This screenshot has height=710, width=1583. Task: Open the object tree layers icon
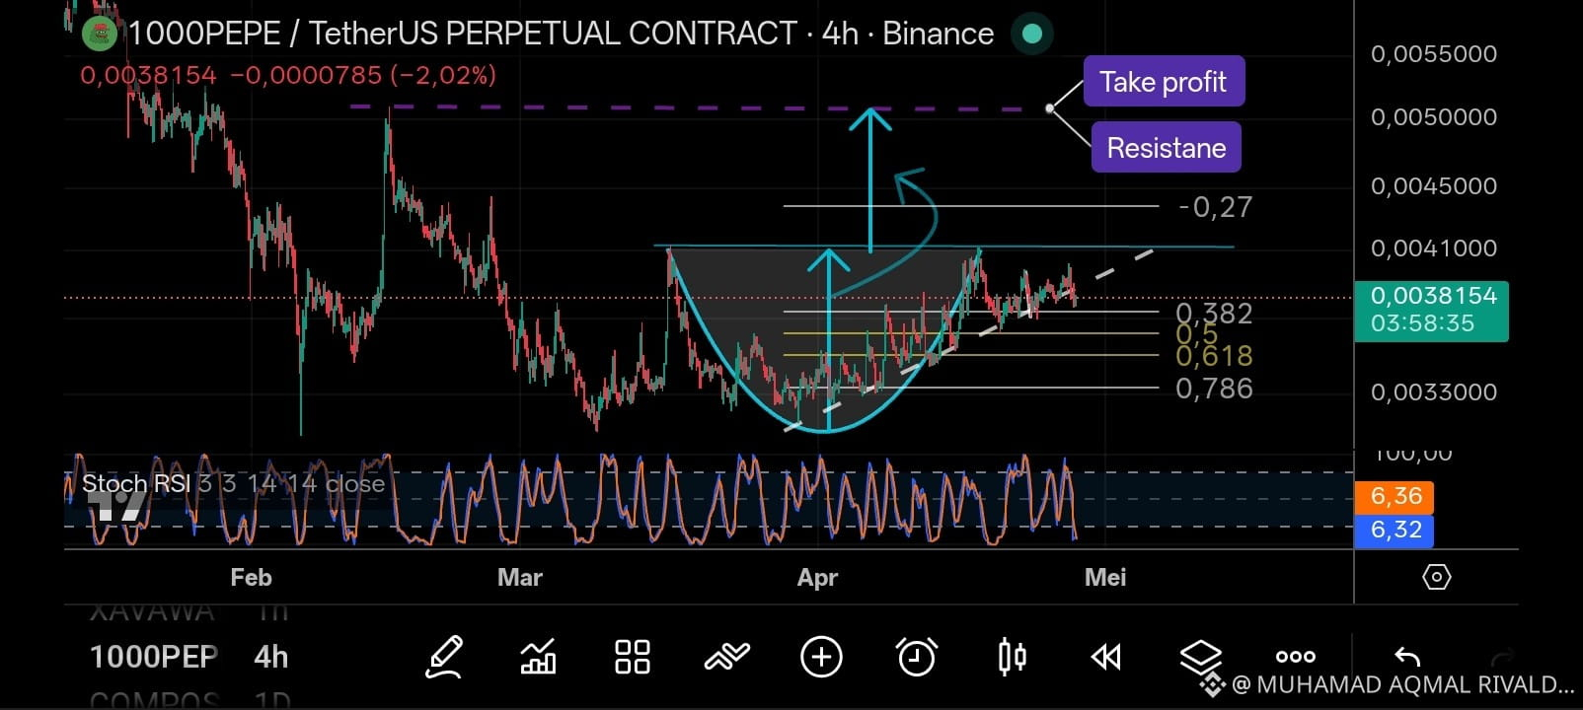1201,655
